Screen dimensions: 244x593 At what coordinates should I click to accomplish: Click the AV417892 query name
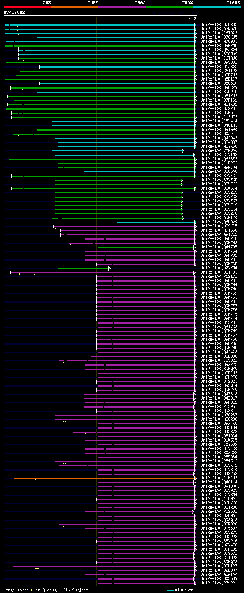[14, 12]
